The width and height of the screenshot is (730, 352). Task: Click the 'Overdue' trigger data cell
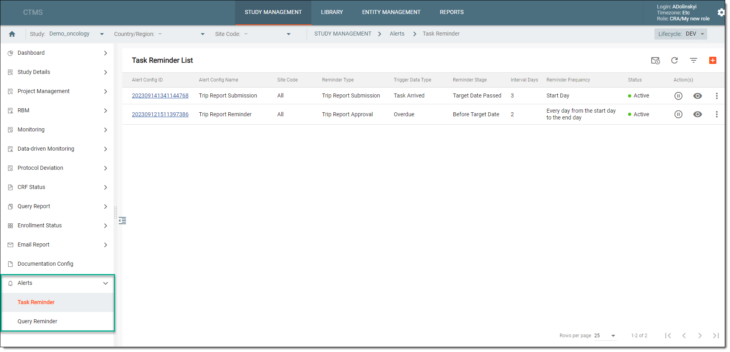coord(404,115)
